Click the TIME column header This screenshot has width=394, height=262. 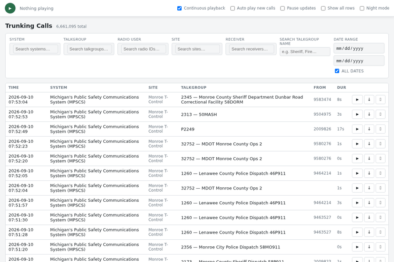[14, 87]
